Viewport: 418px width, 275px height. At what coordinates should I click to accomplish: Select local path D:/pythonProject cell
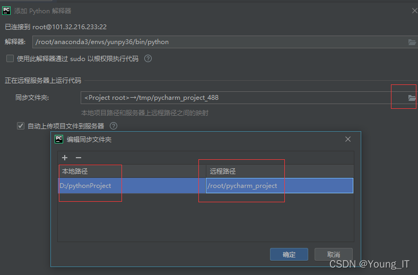pos(132,185)
